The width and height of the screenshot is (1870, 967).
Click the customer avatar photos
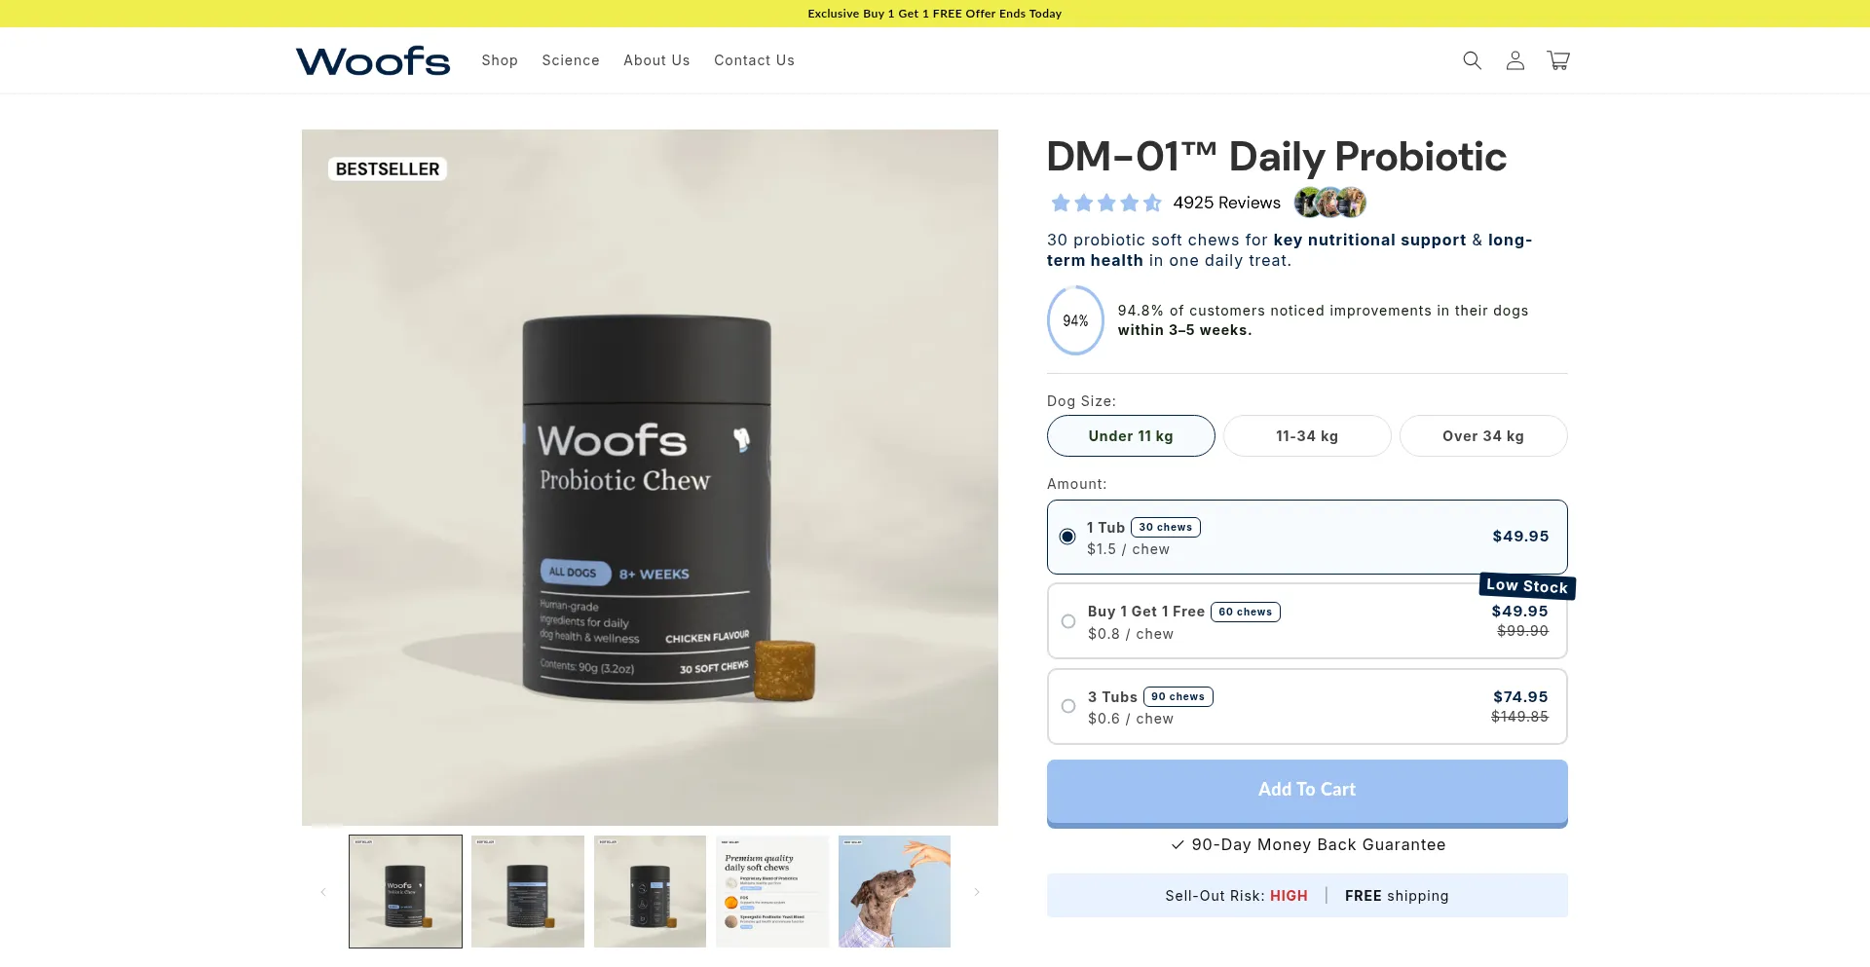pos(1330,203)
